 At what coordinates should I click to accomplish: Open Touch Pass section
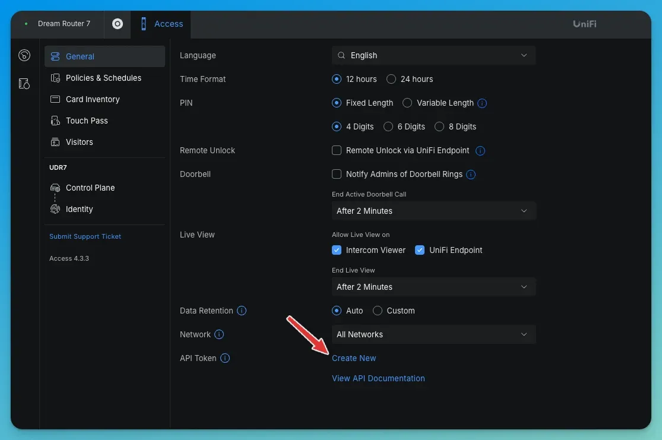pos(104,121)
